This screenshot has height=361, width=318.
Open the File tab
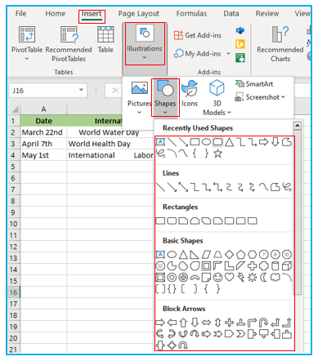pyautogui.click(x=20, y=13)
